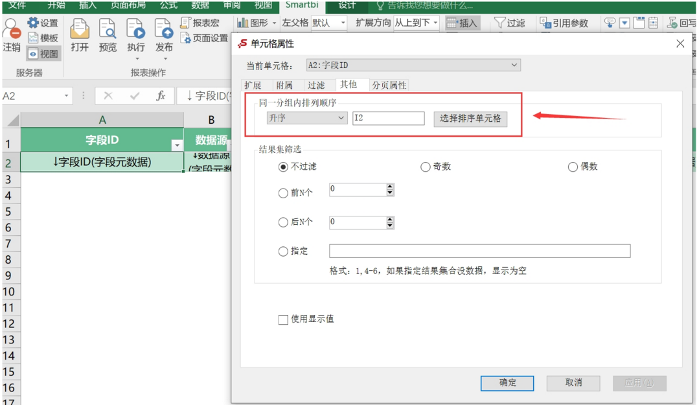697x405 pixels.
Task: Close the 单元格属性 dialog
Action: tap(680, 43)
